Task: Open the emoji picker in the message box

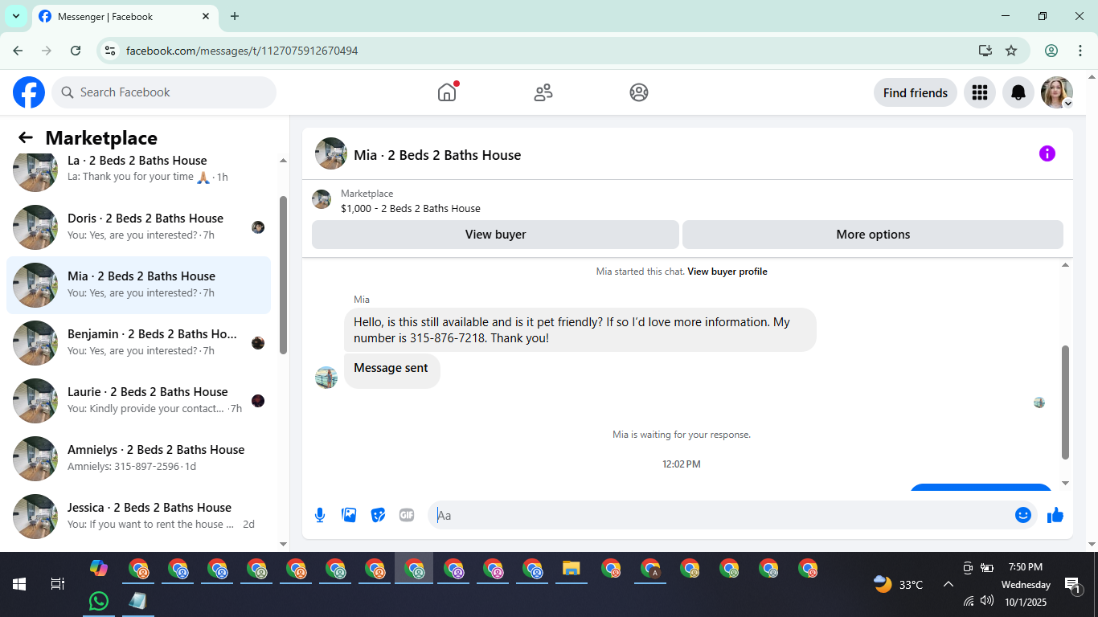Action: pyautogui.click(x=1023, y=515)
